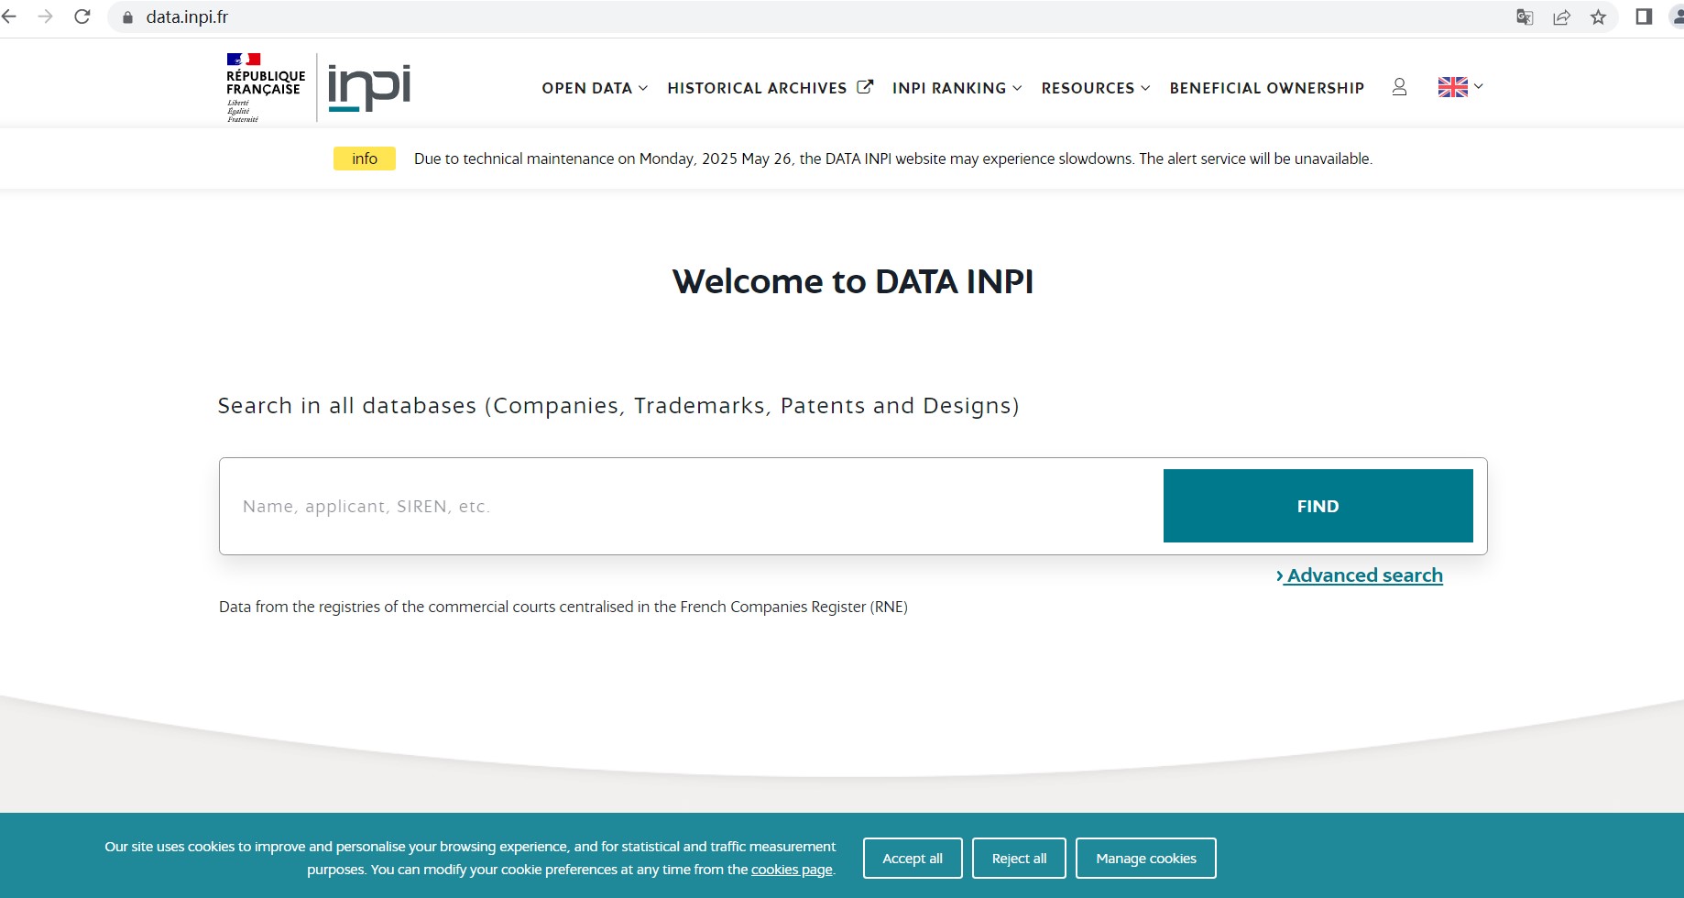Open the OPEN DATA dropdown menu
This screenshot has height=898, width=1684.
[x=595, y=88]
